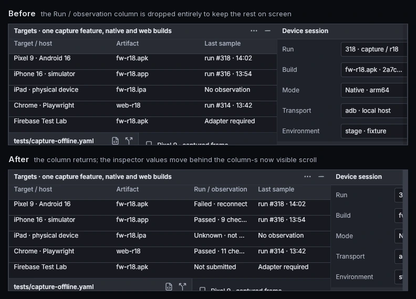Viewport: 416px width, 299px height.
Task: Click 'fw-r18.ipa' artifact cell in Before table
Action: tap(131, 90)
